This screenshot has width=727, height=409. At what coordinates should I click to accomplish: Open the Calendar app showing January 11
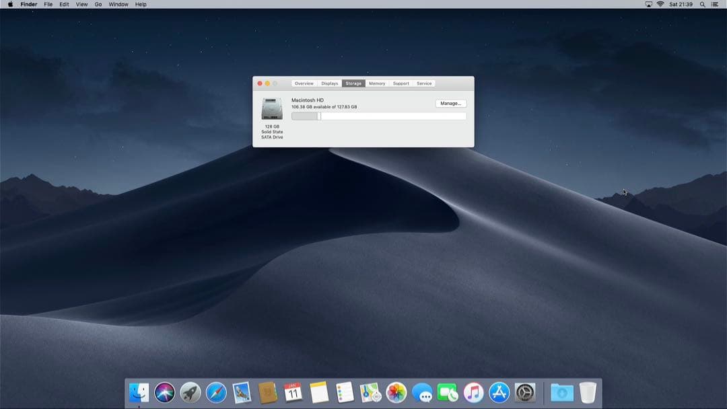point(294,392)
